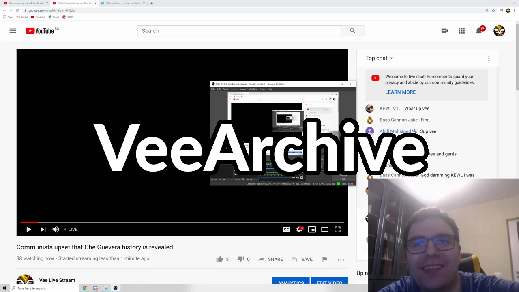Click the Windows taskbar search box
The image size is (519, 292).
click(45, 288)
